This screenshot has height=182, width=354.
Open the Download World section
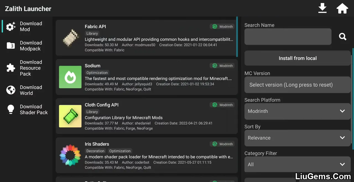27,90
